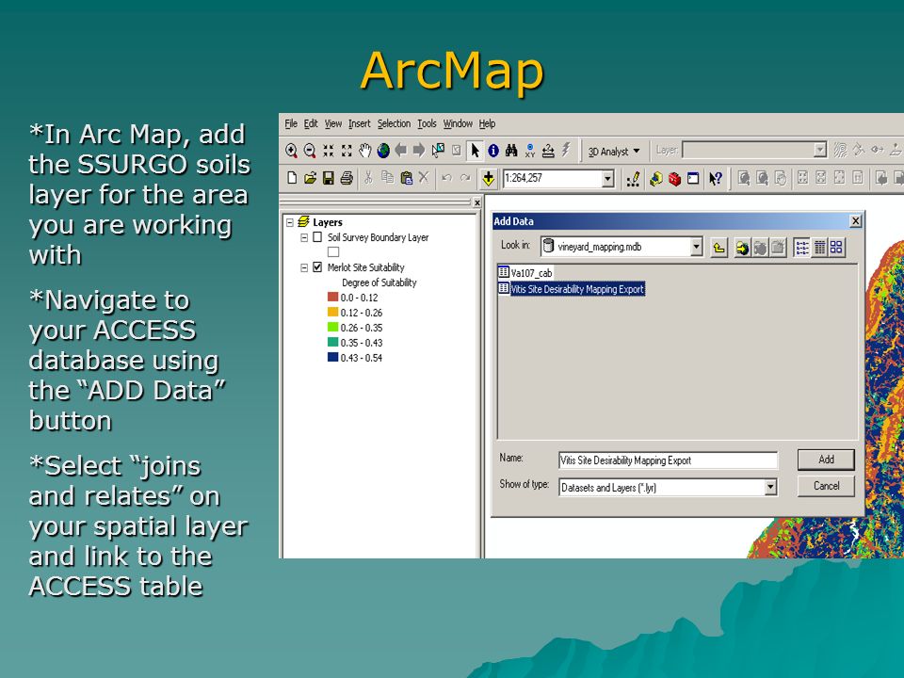
Task: Open the File menu
Action: pos(291,123)
